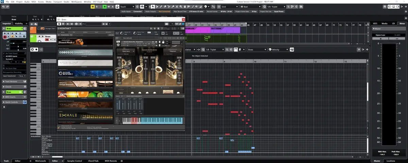Screen dimensions: 408x163
Task: Open the Loudness tab at bottom right
Action: click(x=391, y=161)
